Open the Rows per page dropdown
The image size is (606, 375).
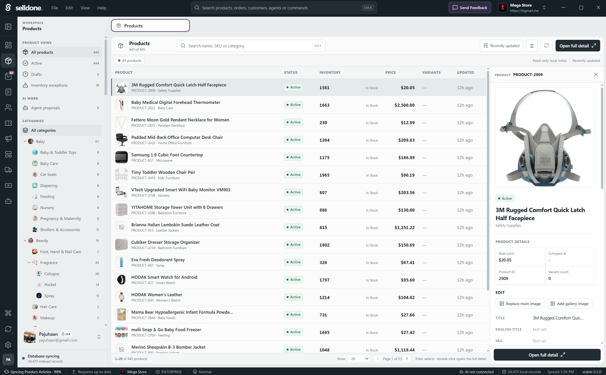359,359
